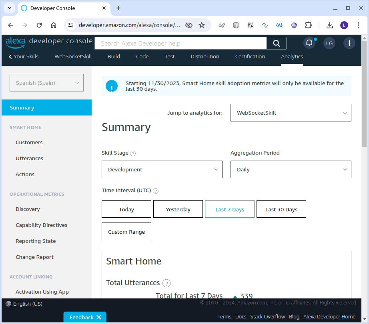Select the Last 7 Days interval
This screenshot has height=324, width=369.
229,209
